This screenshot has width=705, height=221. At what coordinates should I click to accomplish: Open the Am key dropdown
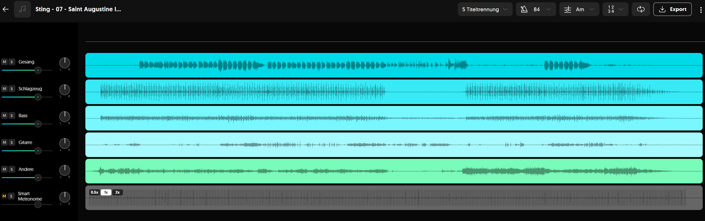(579, 9)
